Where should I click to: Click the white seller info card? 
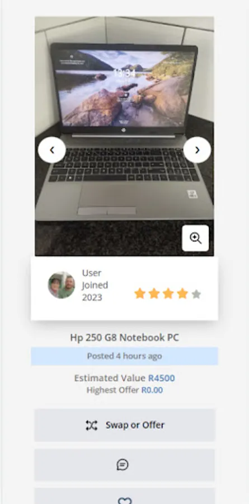coord(124,288)
